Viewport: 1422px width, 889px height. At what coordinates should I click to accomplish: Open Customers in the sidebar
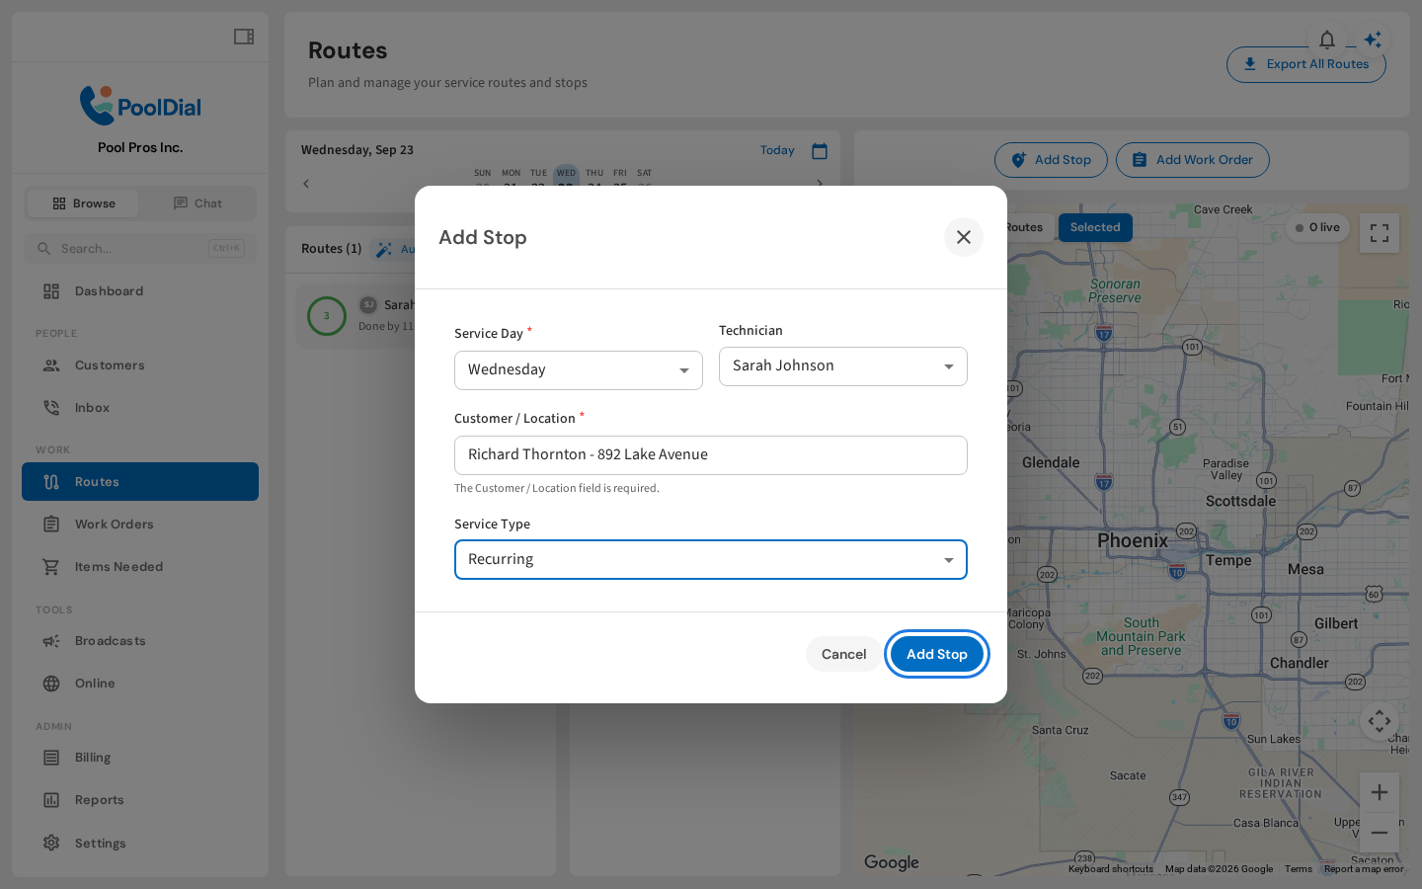pyautogui.click(x=140, y=365)
